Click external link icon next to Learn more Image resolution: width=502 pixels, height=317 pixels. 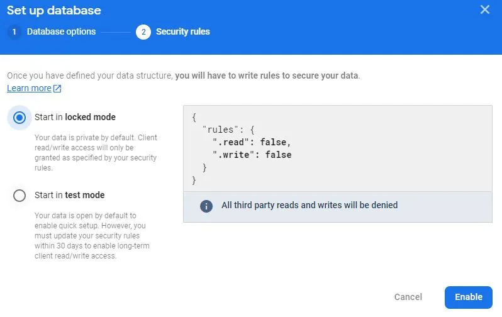coord(57,89)
